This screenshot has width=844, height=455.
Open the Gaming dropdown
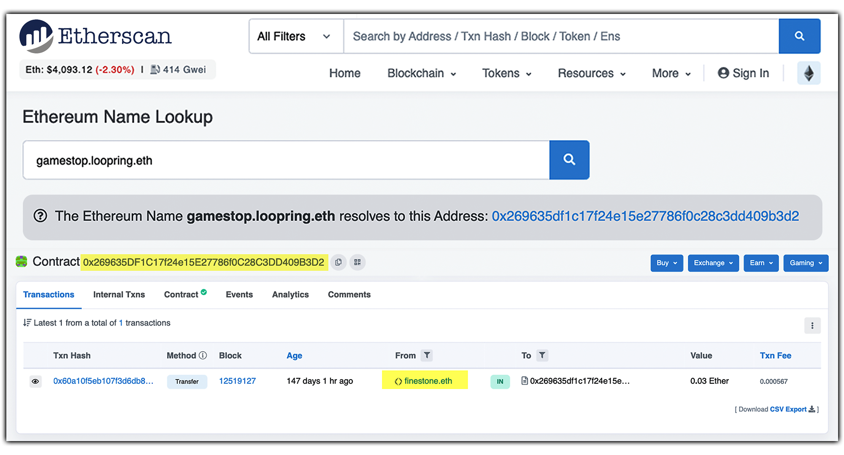point(806,263)
